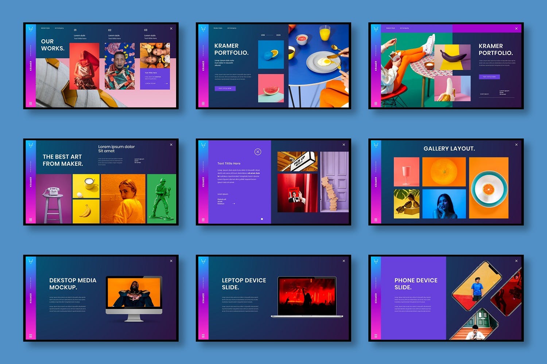Open hamburger menu on Our Works slide

[x=31, y=103]
